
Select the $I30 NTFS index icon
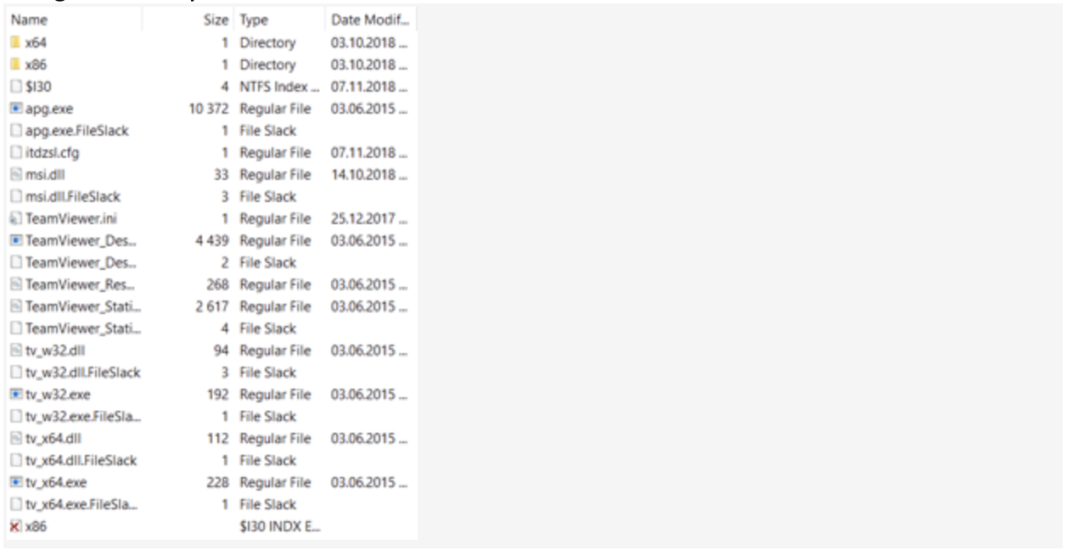(x=16, y=87)
